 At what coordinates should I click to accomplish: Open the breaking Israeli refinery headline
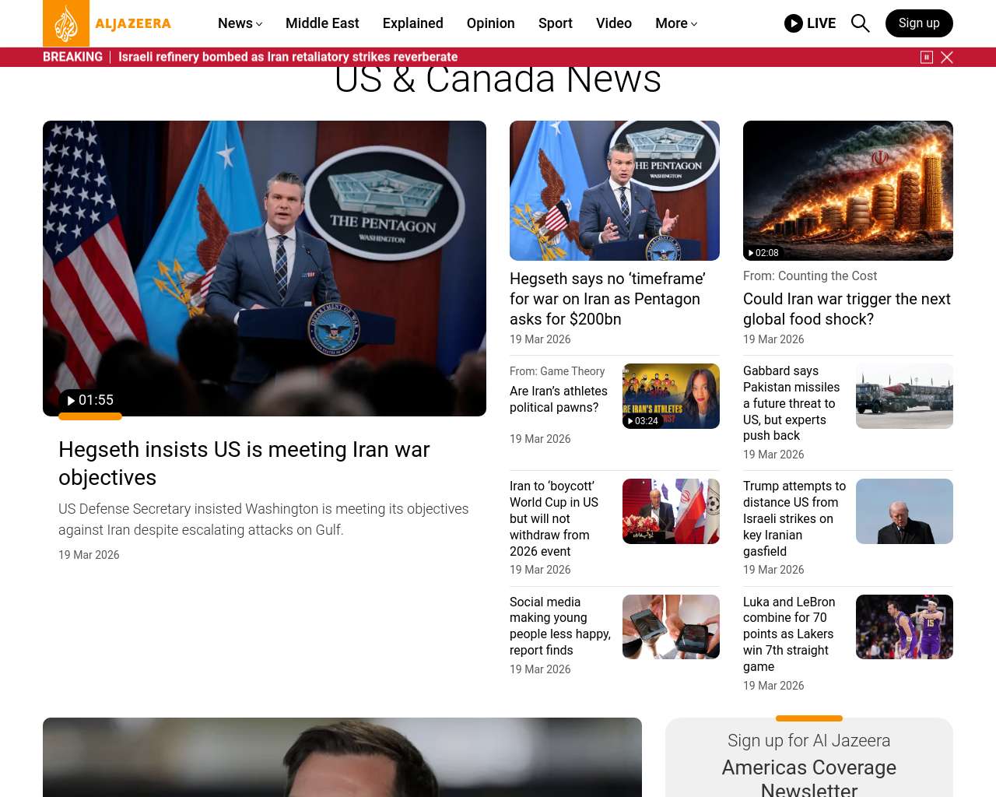pyautogui.click(x=288, y=57)
